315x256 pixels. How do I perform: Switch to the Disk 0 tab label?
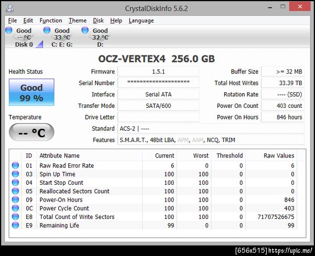(x=24, y=44)
